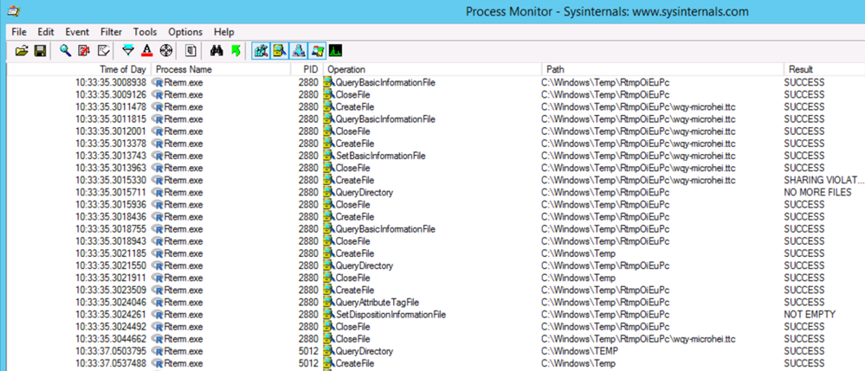
Task: Open the Filter menu
Action: tap(112, 32)
